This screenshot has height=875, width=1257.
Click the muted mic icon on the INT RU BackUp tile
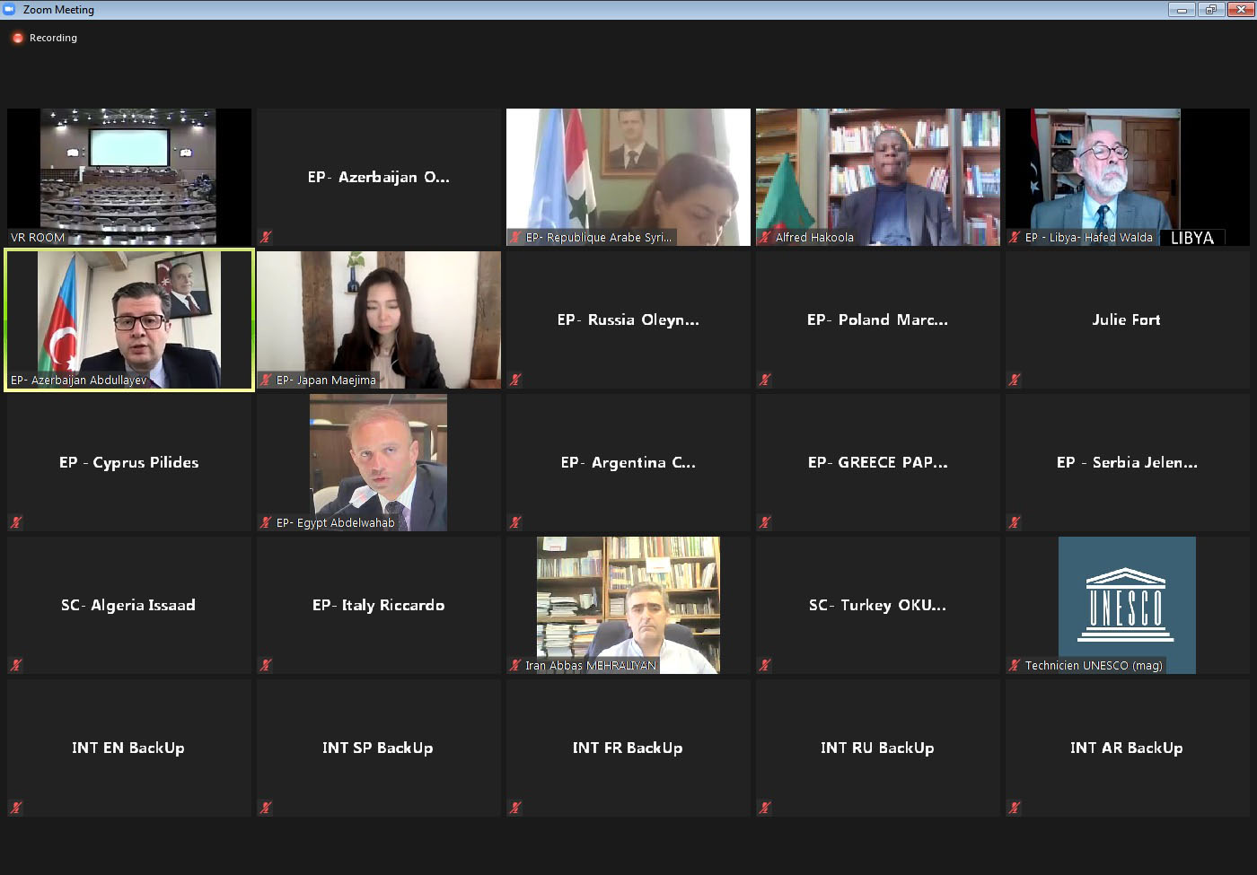click(765, 808)
